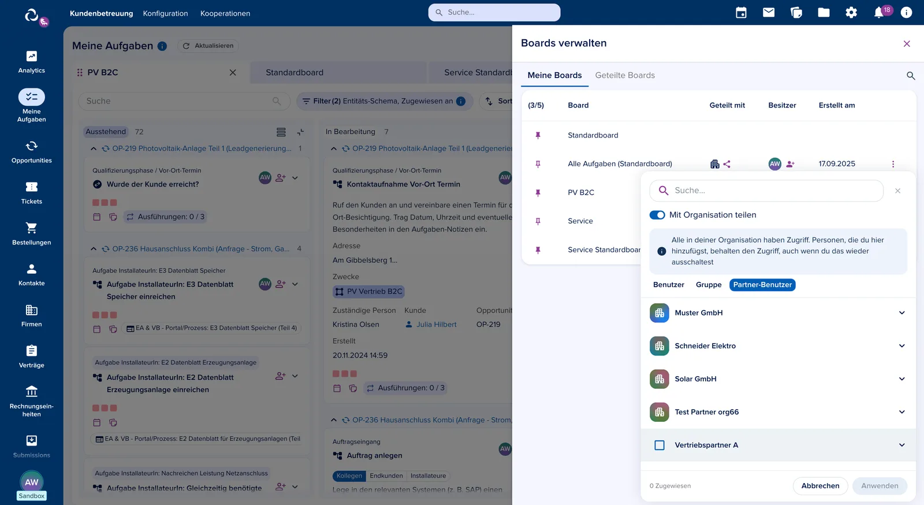The image size is (924, 505).
Task: Open the folder icon in top bar
Action: click(824, 13)
